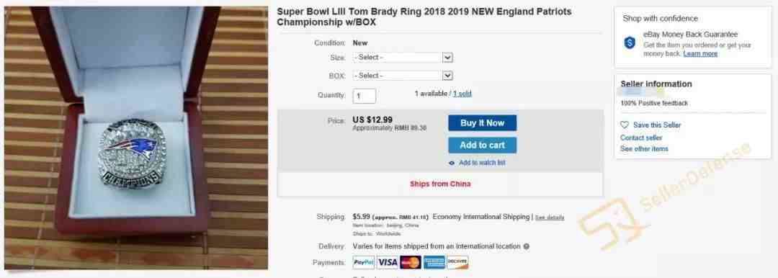Open the Learn more guarantee link

(x=700, y=53)
